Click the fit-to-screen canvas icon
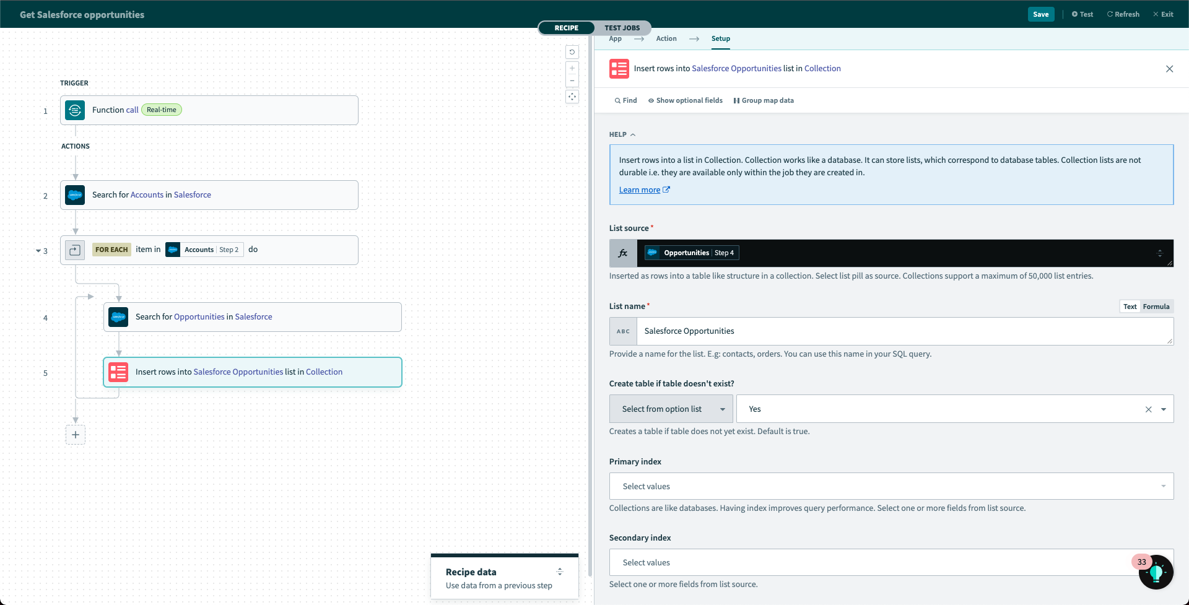Image resolution: width=1189 pixels, height=605 pixels. (x=572, y=97)
